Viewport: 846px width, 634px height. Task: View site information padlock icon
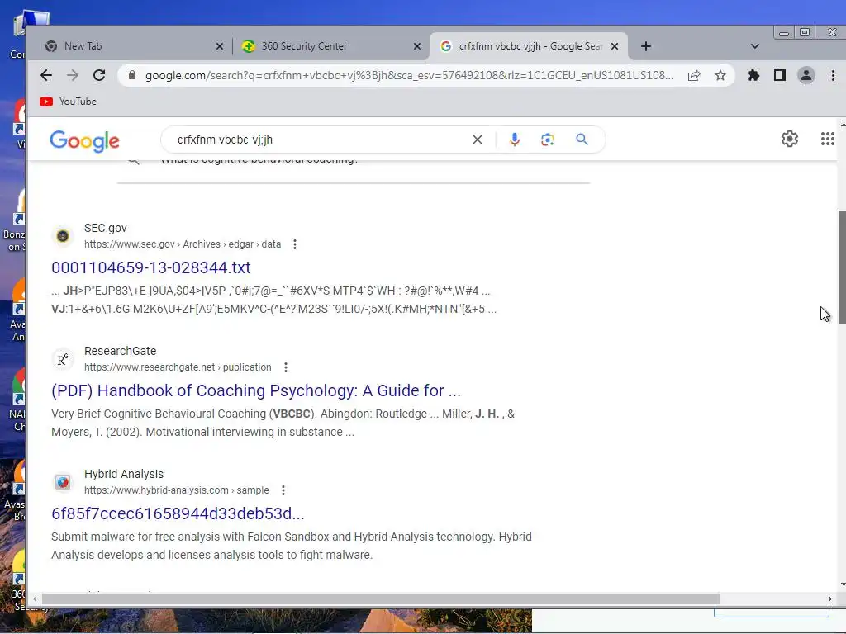(x=131, y=75)
